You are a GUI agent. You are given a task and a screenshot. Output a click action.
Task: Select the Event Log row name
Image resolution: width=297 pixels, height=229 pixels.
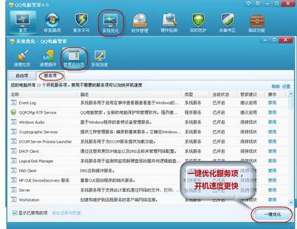pyautogui.click(x=27, y=103)
